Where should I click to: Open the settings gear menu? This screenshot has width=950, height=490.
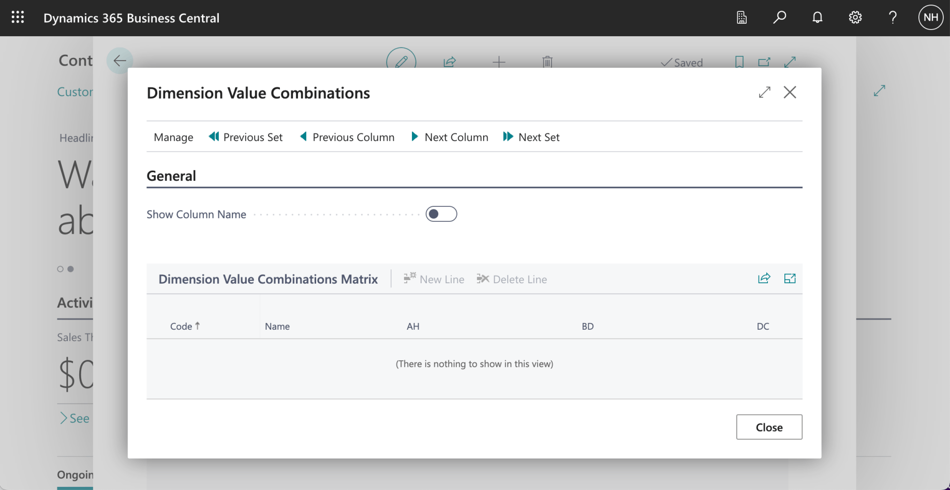[x=855, y=18]
